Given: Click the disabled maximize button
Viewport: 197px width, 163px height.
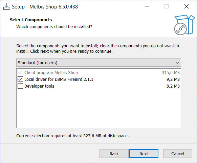Looking at the screenshot, I should [167, 6].
